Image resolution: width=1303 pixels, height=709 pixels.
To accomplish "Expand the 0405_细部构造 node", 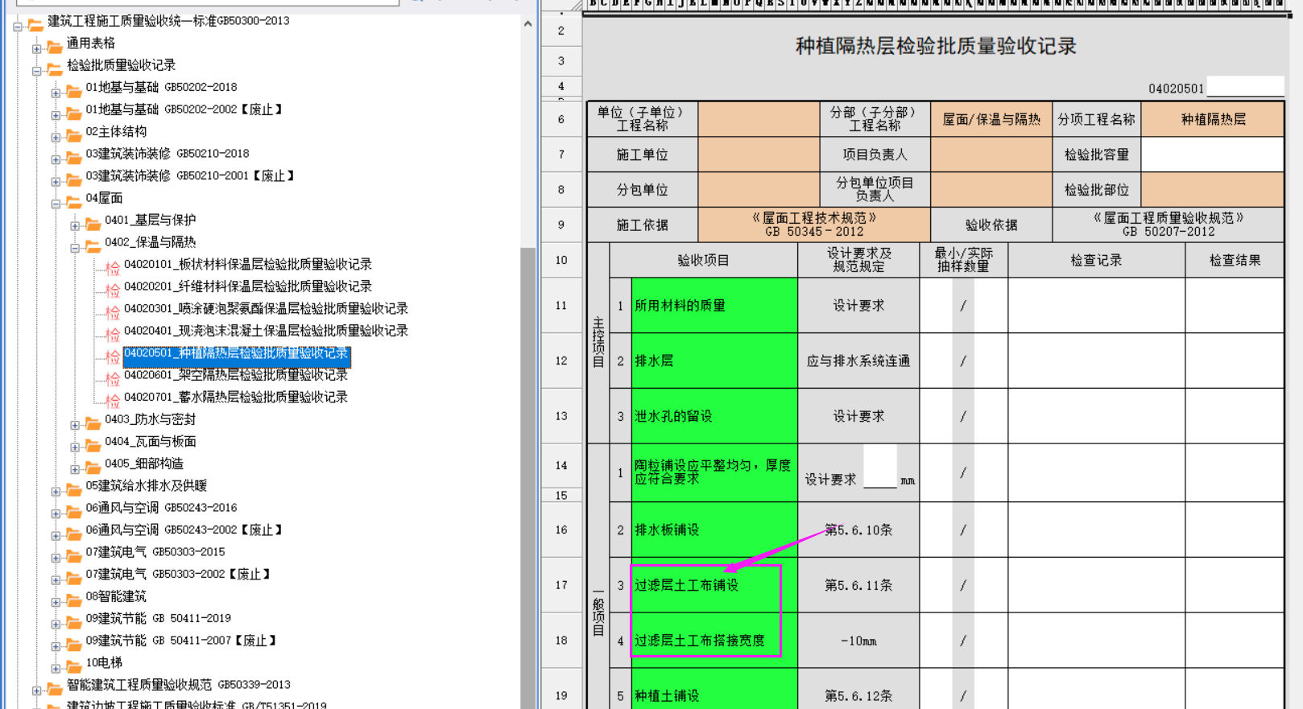I will [75, 469].
